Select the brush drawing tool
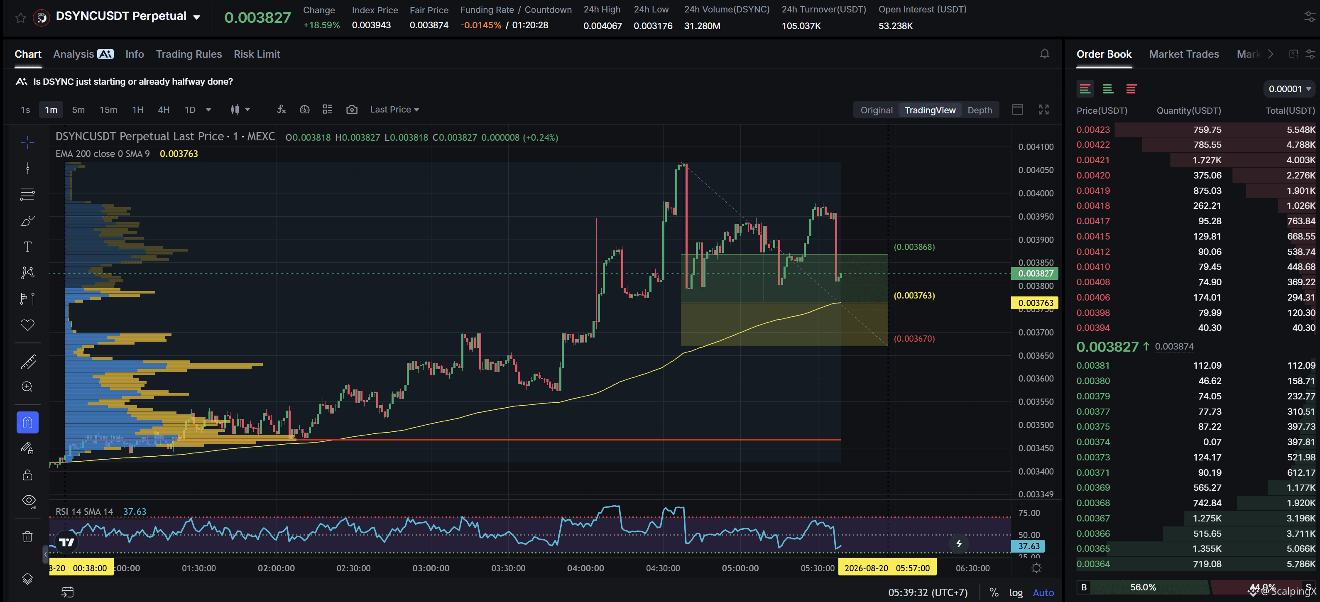Screen dimensions: 1320x602 28,221
